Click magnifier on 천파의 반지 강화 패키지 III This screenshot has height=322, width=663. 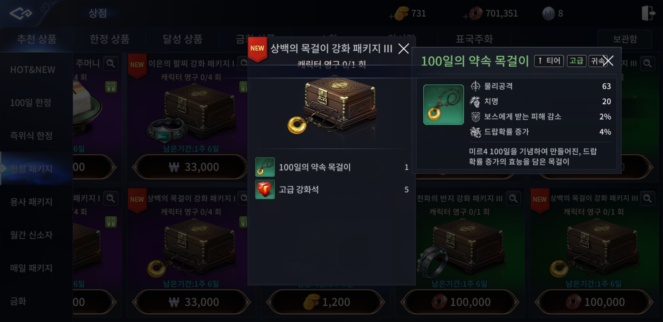(513, 199)
